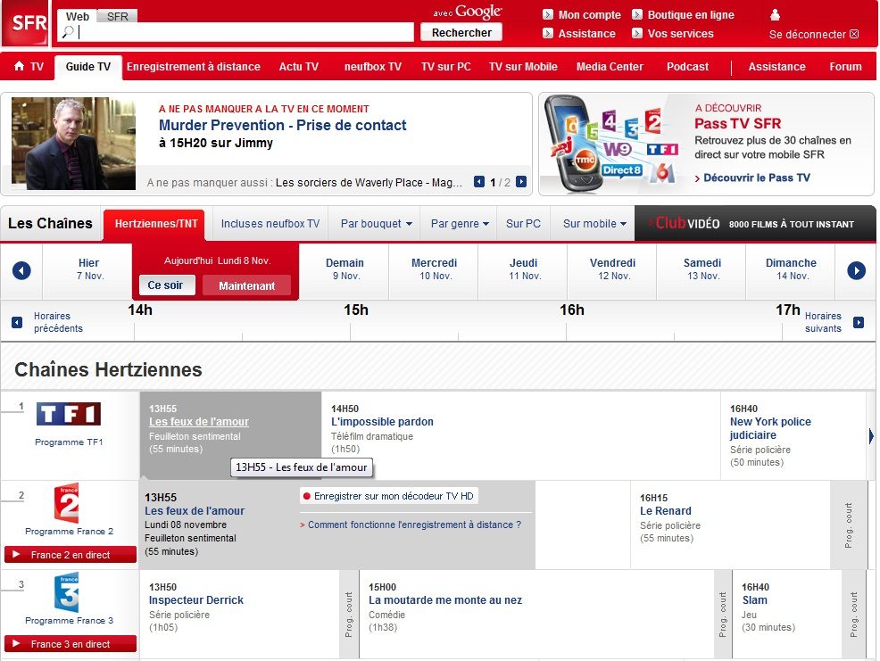
Task: Open Podcast menu item
Action: tap(687, 67)
